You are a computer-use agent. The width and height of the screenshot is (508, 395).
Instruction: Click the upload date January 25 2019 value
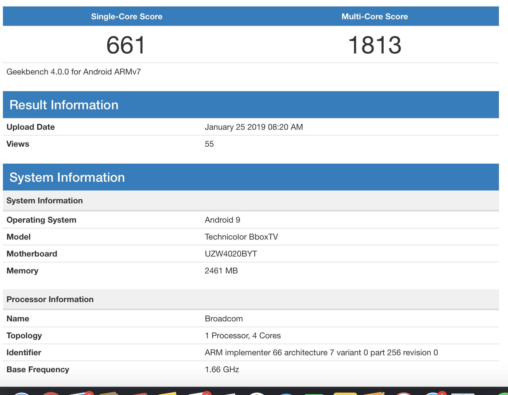(x=253, y=127)
